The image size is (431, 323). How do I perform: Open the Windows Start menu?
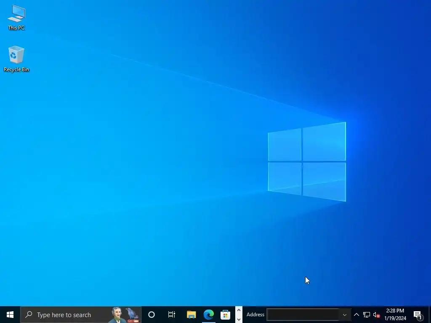(x=10, y=315)
